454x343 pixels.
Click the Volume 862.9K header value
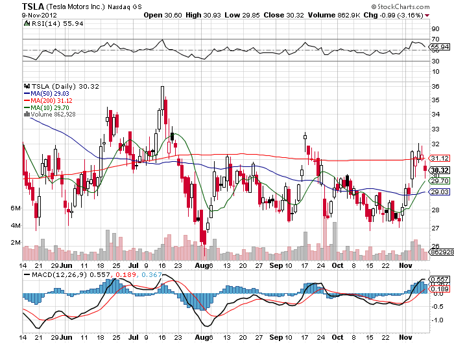[334, 15]
